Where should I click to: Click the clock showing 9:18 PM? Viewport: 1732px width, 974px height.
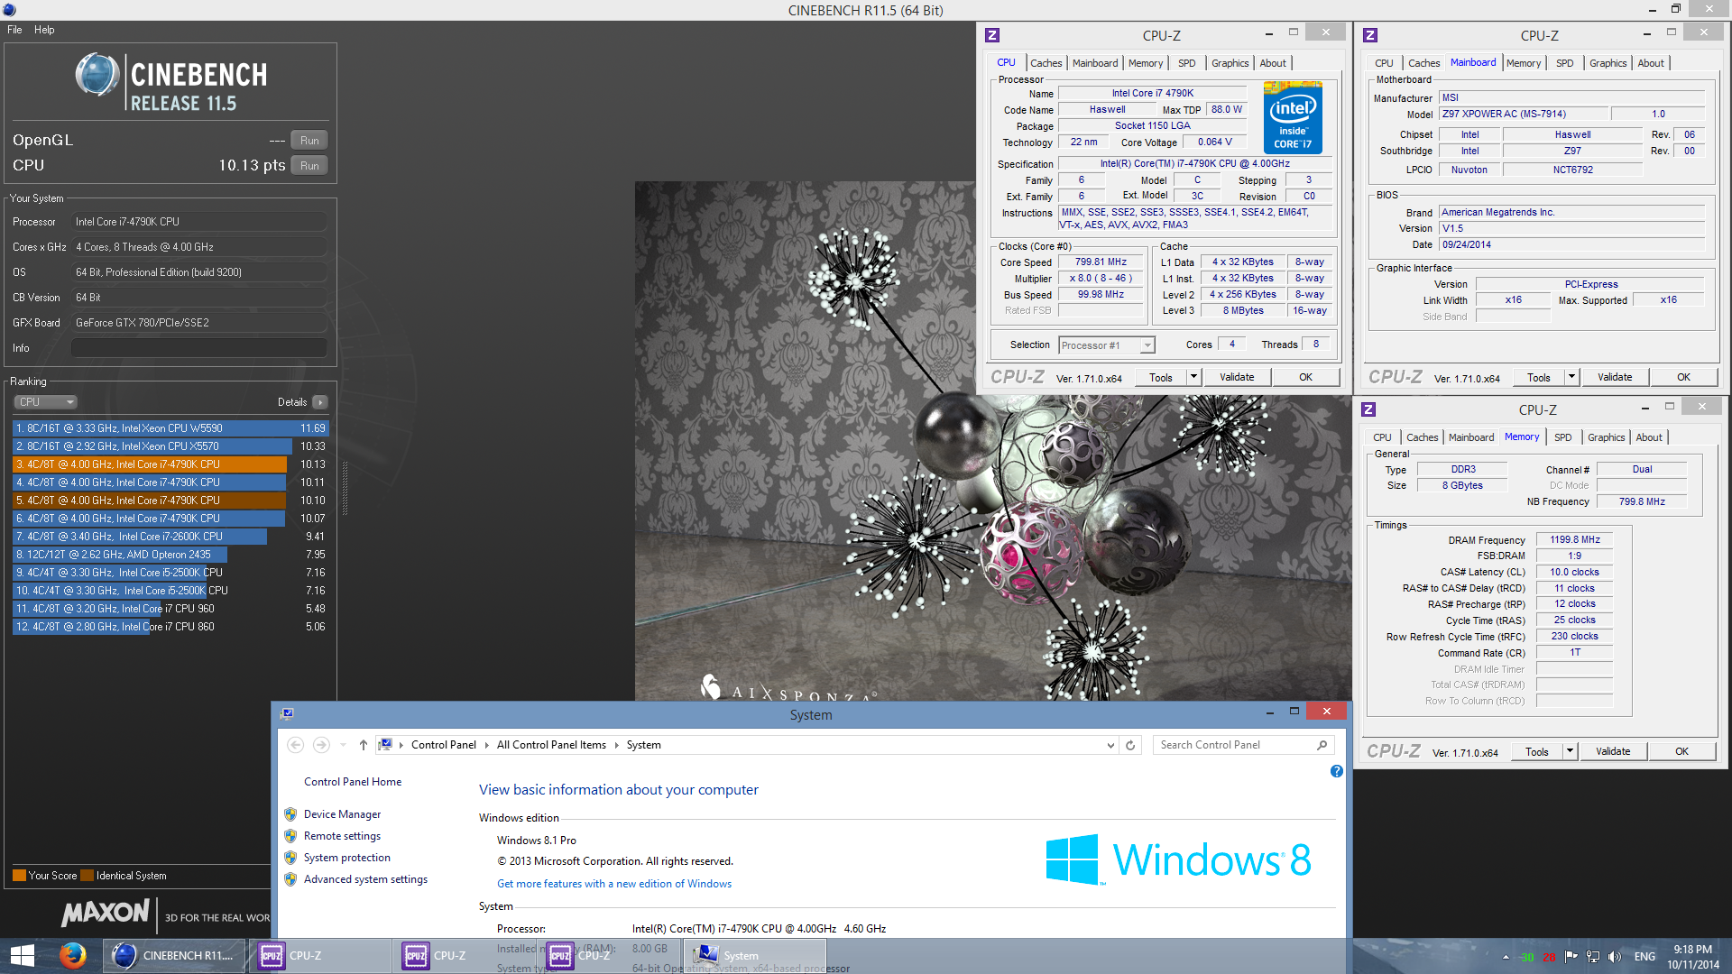pyautogui.click(x=1692, y=950)
